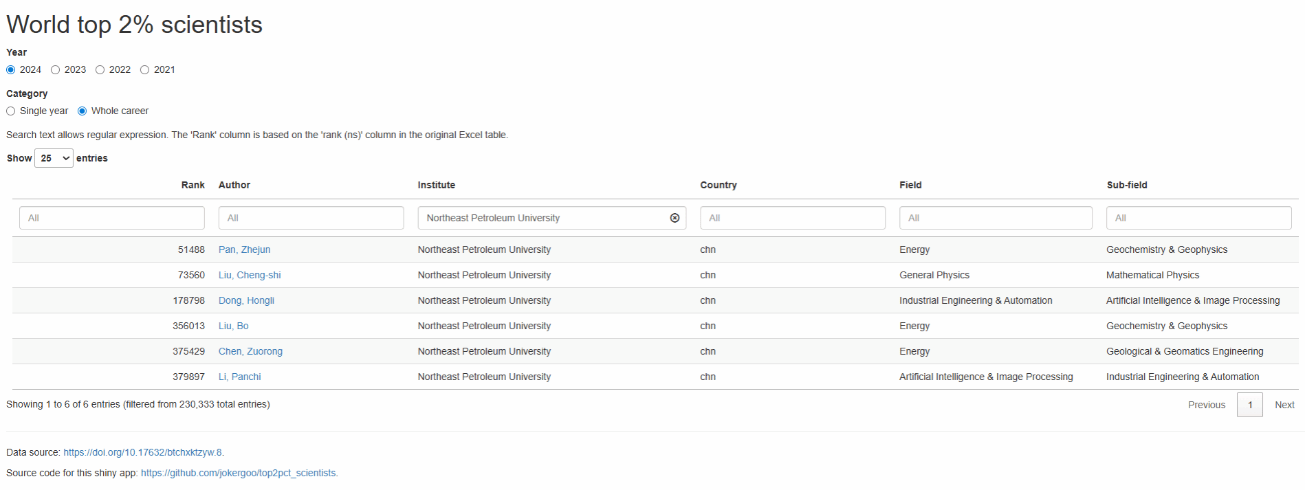This screenshot has height=490, width=1305.
Task: Open the GitHub source code link
Action: click(239, 473)
